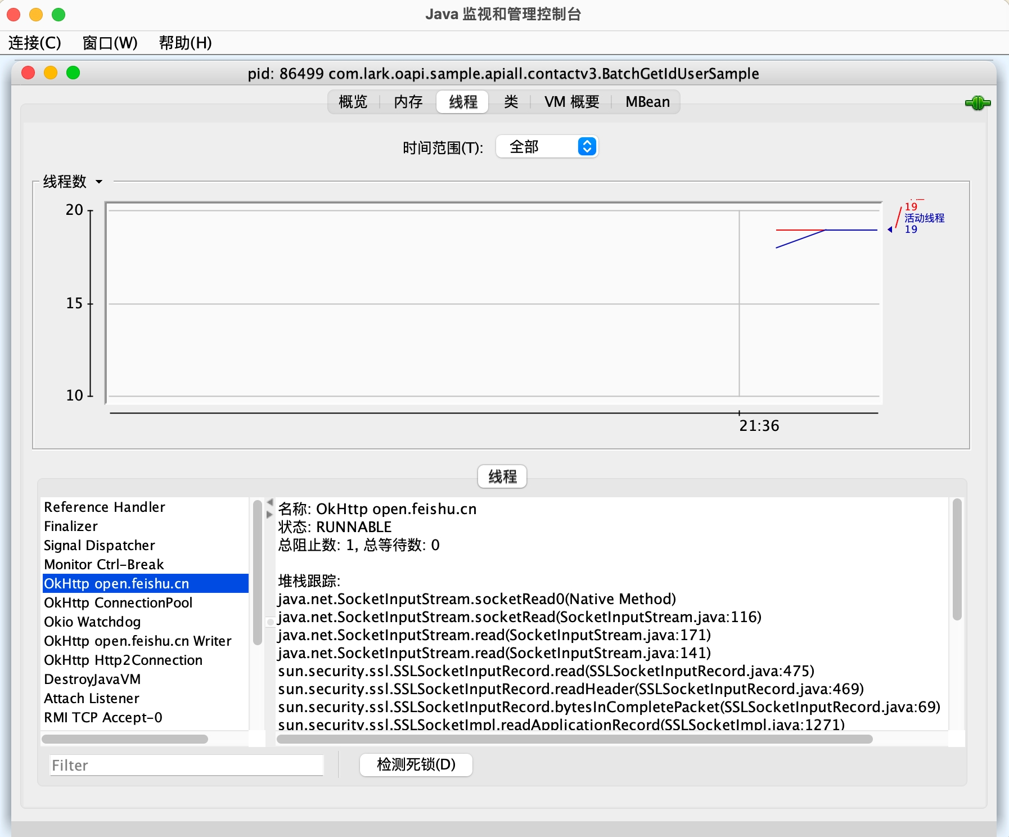Click the green connection status icon

pyautogui.click(x=978, y=103)
